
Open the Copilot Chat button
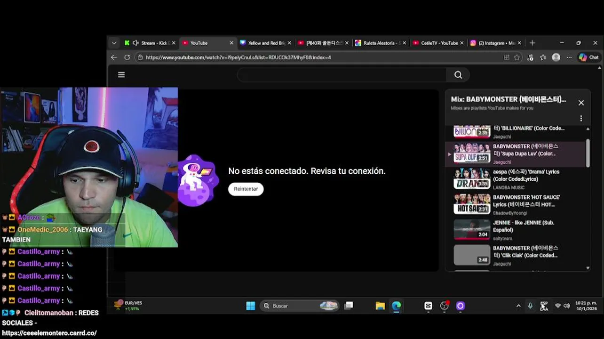[589, 57]
